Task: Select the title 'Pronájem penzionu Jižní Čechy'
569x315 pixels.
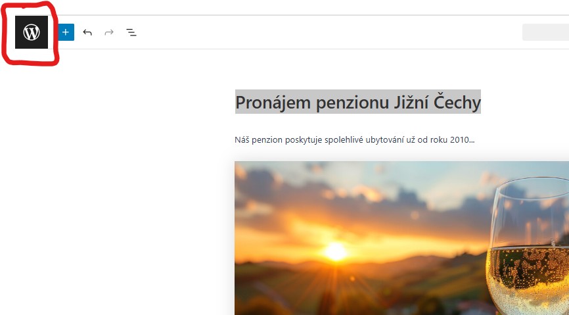Action: (x=357, y=103)
